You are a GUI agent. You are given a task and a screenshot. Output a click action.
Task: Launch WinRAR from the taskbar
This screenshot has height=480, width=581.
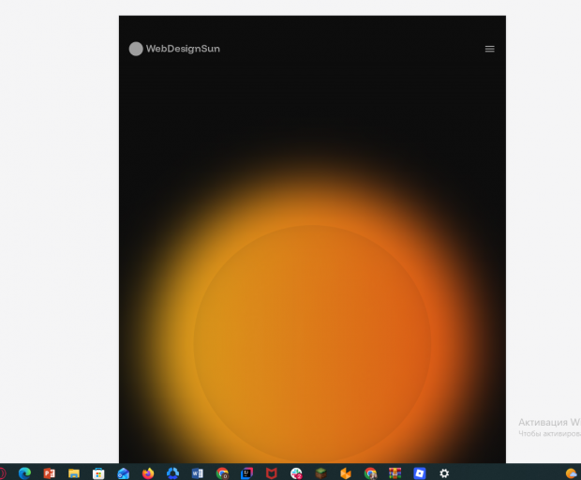coord(395,473)
